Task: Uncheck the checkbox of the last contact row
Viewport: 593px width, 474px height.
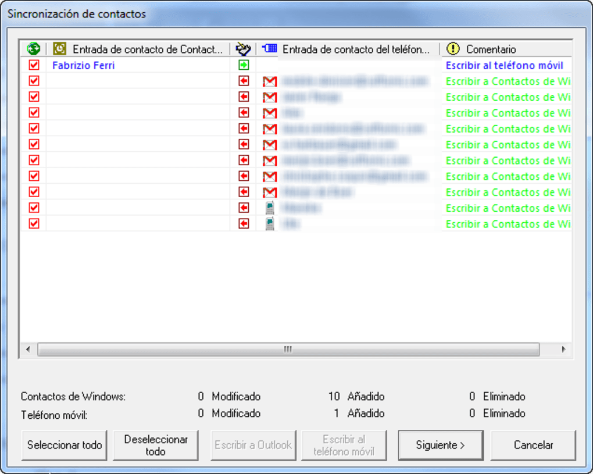Action: tap(33, 223)
